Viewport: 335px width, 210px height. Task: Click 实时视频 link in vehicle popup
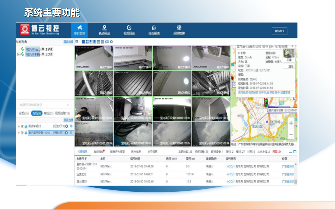tap(243, 93)
